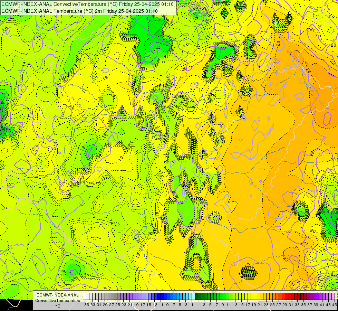
Task: Click legend scale value '-21'
Action: coord(129,305)
